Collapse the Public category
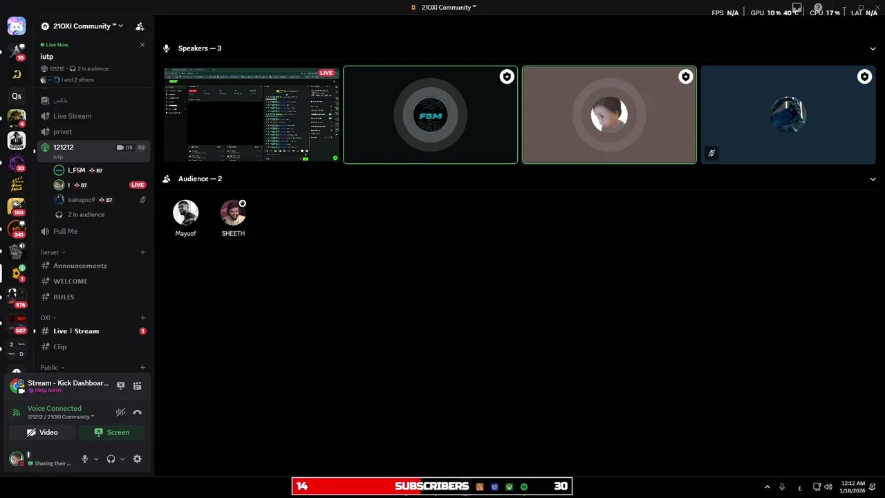 click(53, 368)
